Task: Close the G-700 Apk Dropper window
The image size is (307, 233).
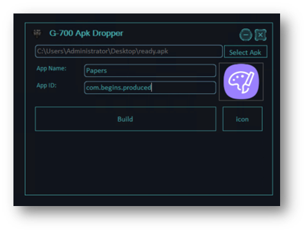Action: pos(260,35)
